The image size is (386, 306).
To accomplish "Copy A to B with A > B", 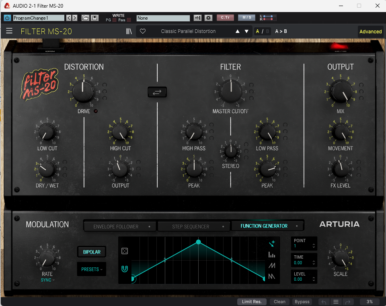I will click(281, 31).
